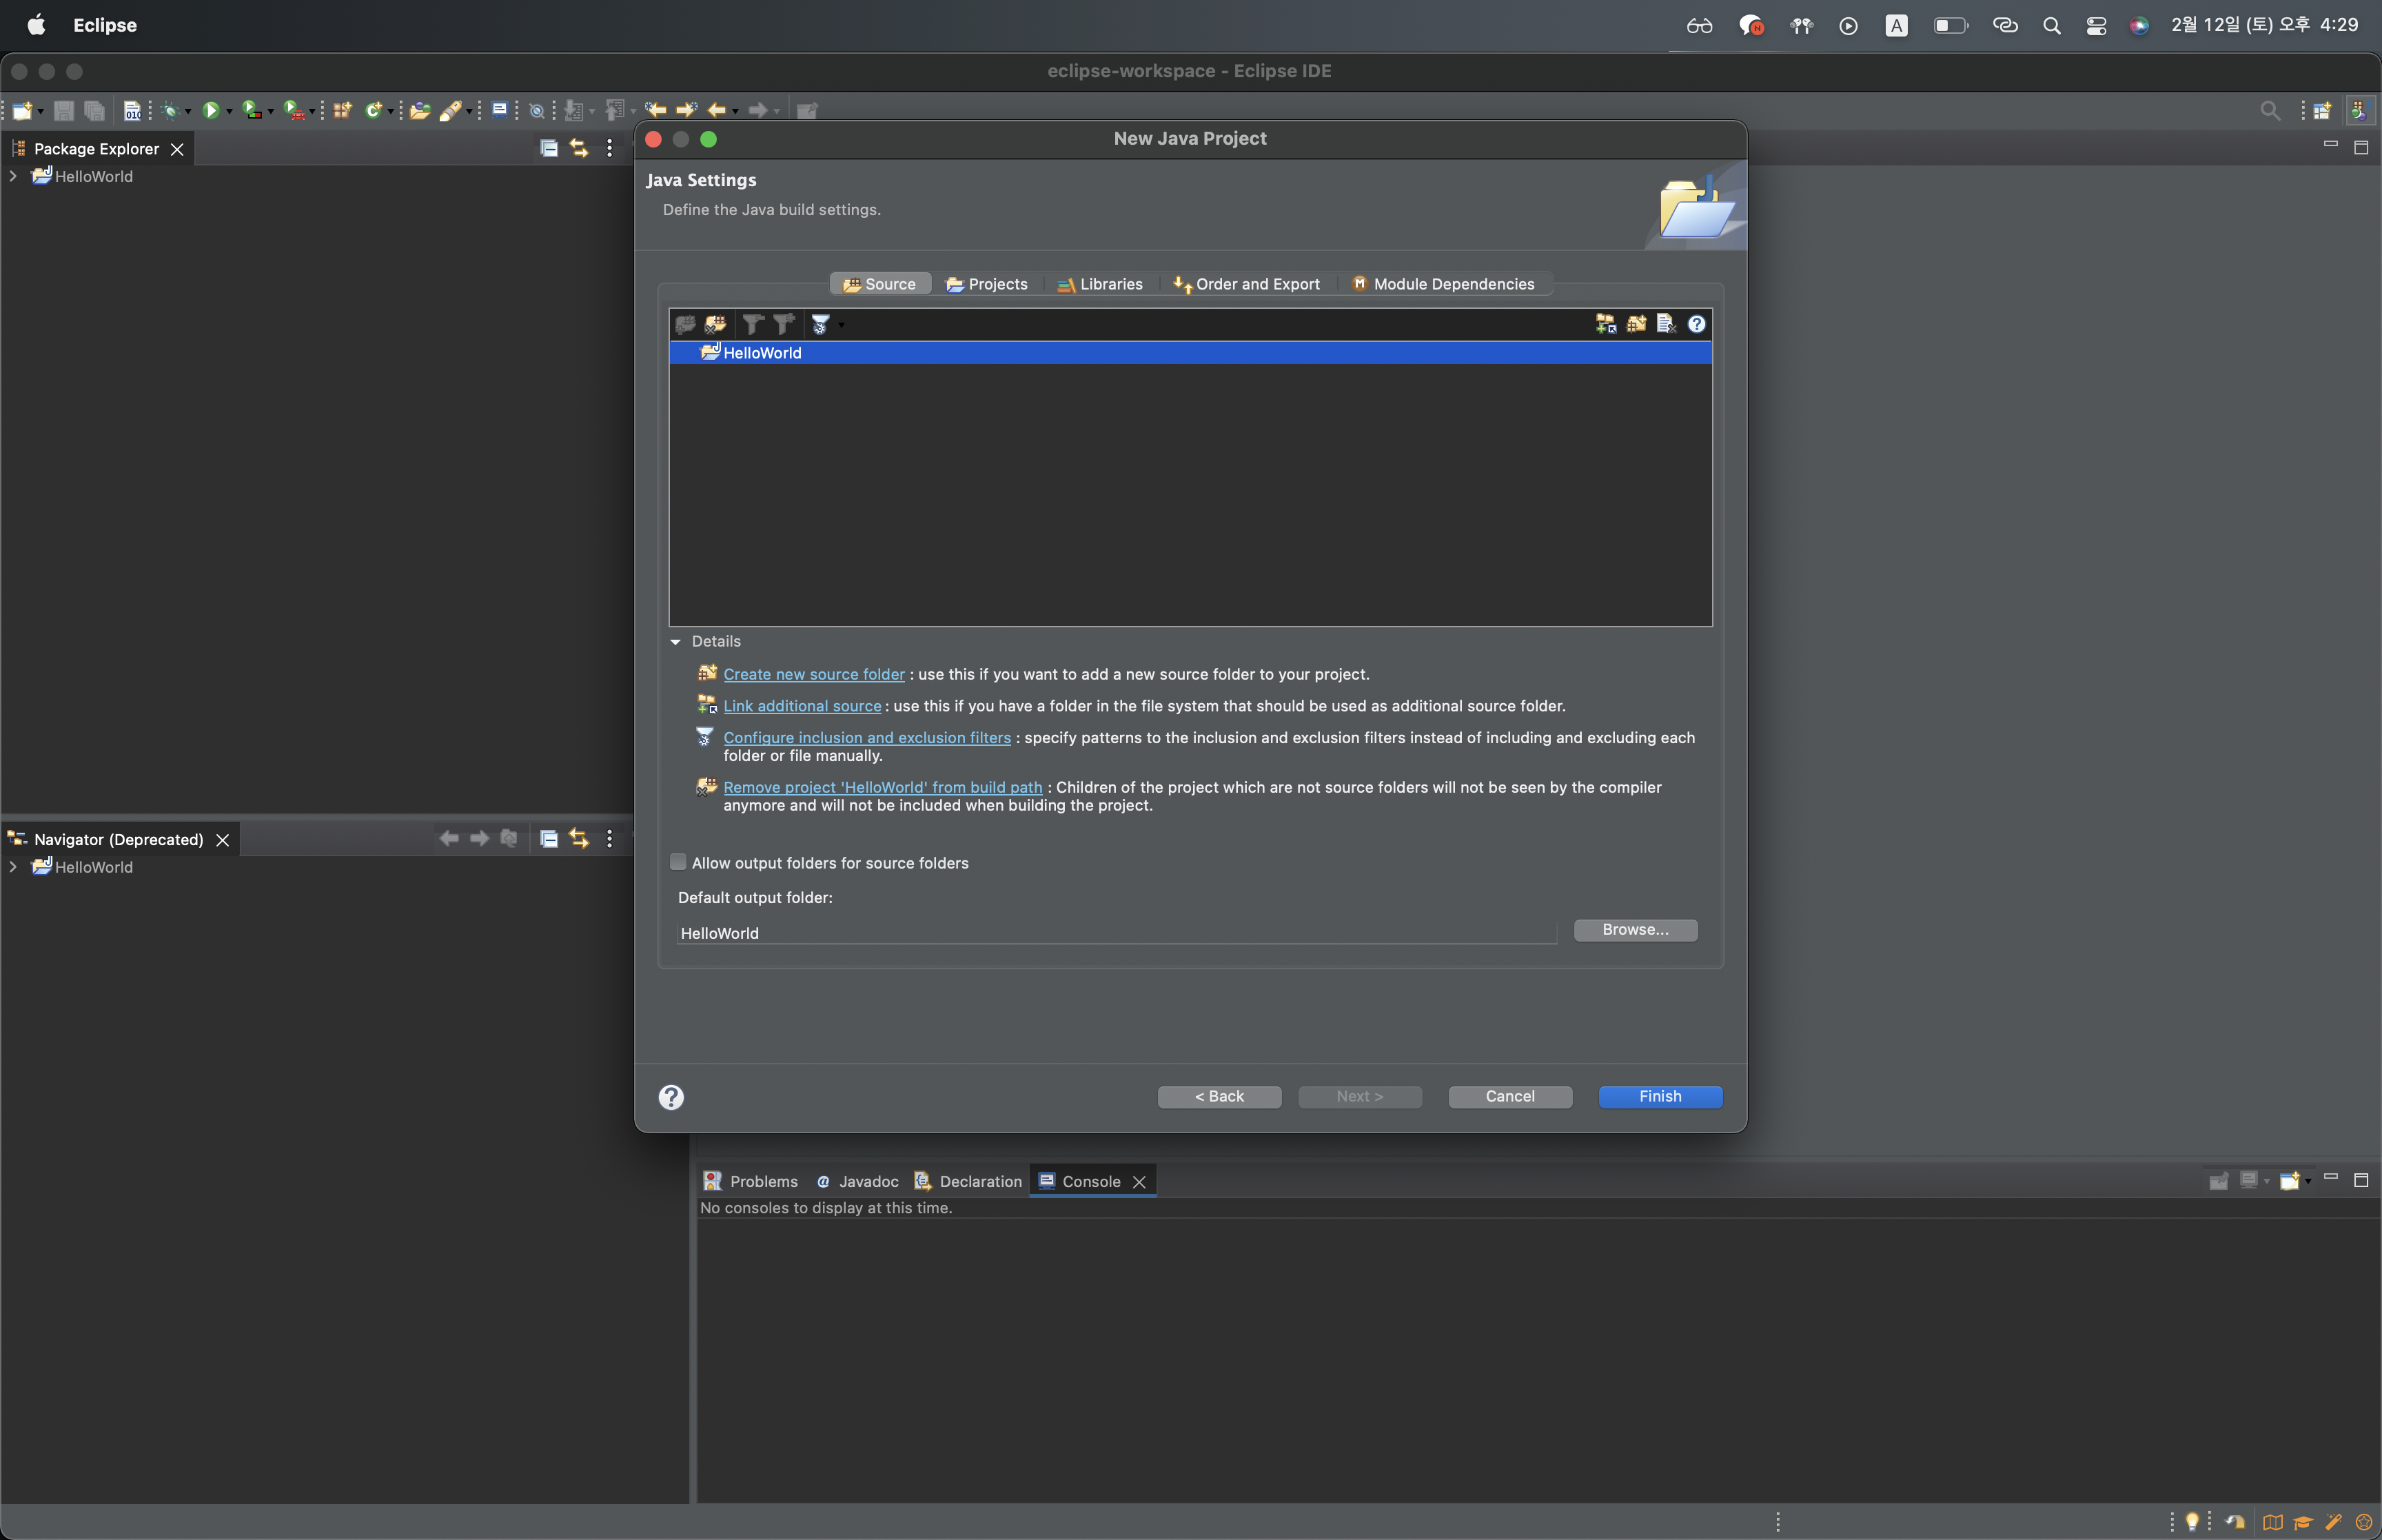Viewport: 2382px width, 1540px height.
Task: Click Link additional source link
Action: pos(803,706)
